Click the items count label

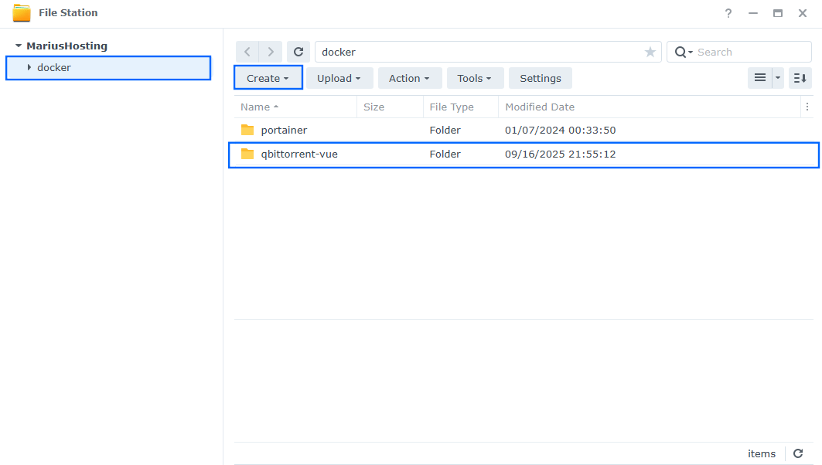pyautogui.click(x=762, y=453)
